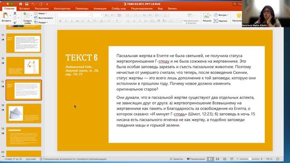Expand Вставить paste options arrow
This screenshot has width=290, height=163.
pos(10,15)
